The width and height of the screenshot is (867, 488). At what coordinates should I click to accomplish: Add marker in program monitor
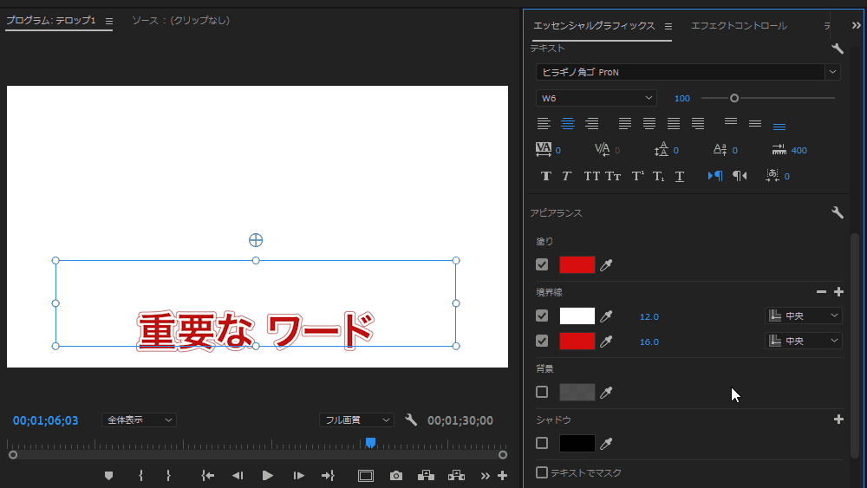click(x=108, y=476)
